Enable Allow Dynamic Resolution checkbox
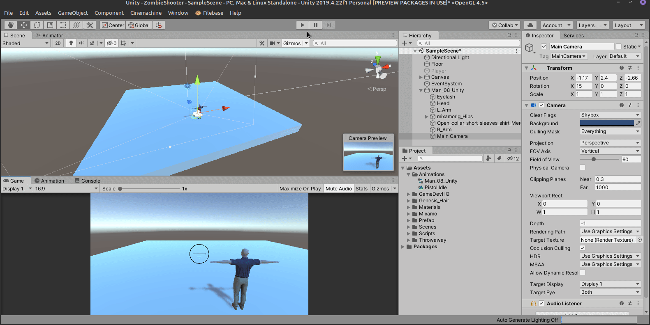Screen dimensions: 650x325 [583, 272]
